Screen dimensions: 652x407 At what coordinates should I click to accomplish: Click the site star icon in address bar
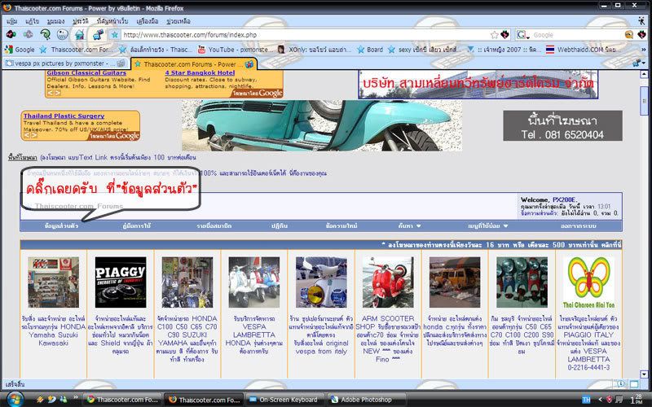[114, 35]
